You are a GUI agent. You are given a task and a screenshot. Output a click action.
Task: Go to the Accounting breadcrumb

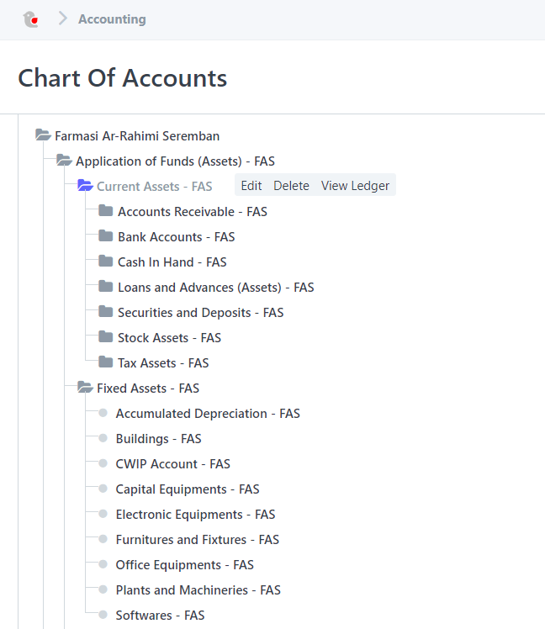tap(112, 19)
